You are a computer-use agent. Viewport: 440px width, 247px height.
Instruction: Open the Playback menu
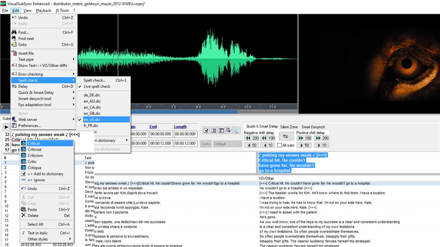click(x=43, y=10)
